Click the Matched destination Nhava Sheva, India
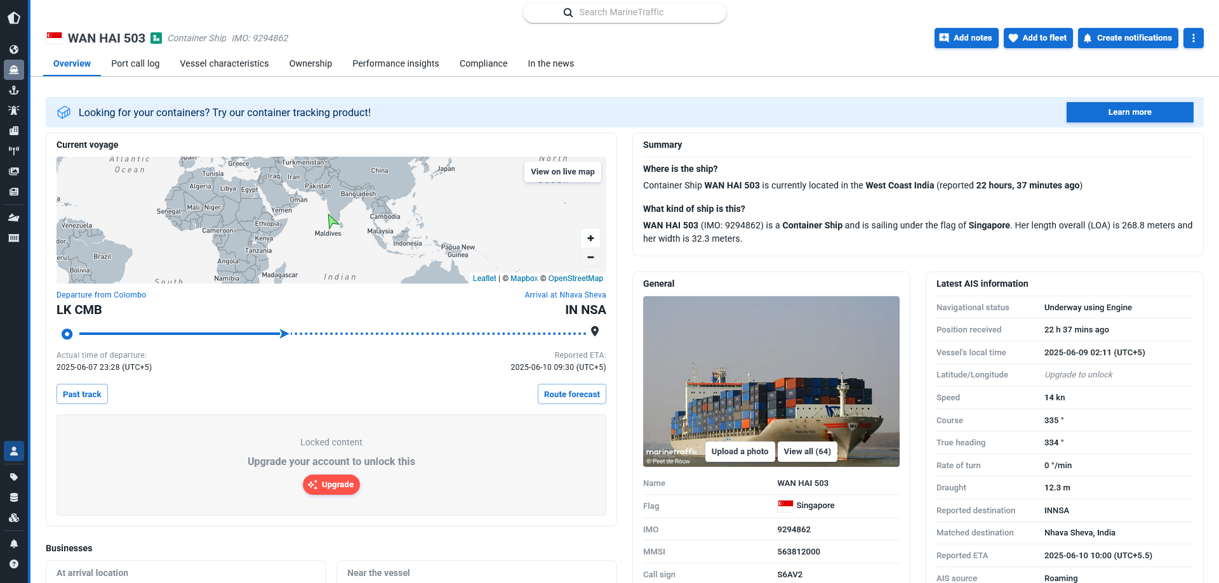 tap(1080, 533)
